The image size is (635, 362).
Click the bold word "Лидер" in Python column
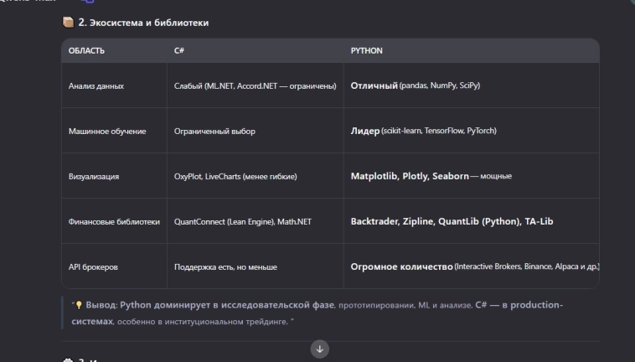pyautogui.click(x=364, y=132)
